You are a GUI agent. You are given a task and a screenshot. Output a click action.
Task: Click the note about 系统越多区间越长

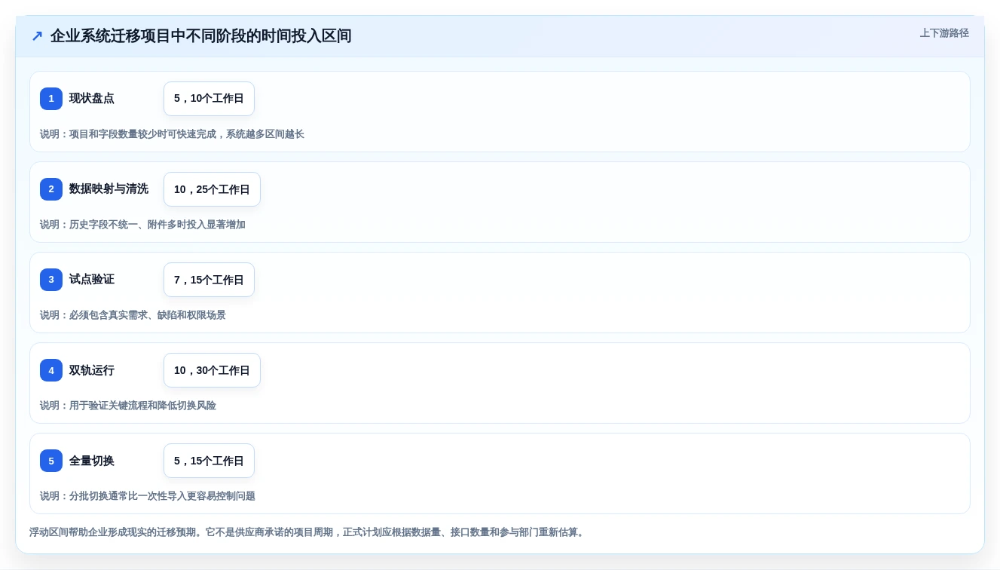[x=172, y=134]
